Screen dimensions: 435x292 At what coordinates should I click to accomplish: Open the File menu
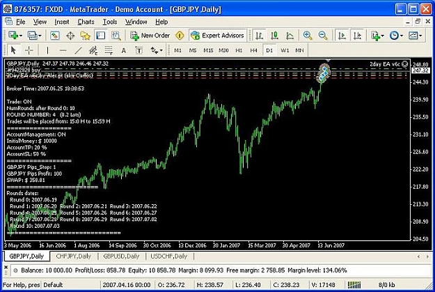click(20, 22)
